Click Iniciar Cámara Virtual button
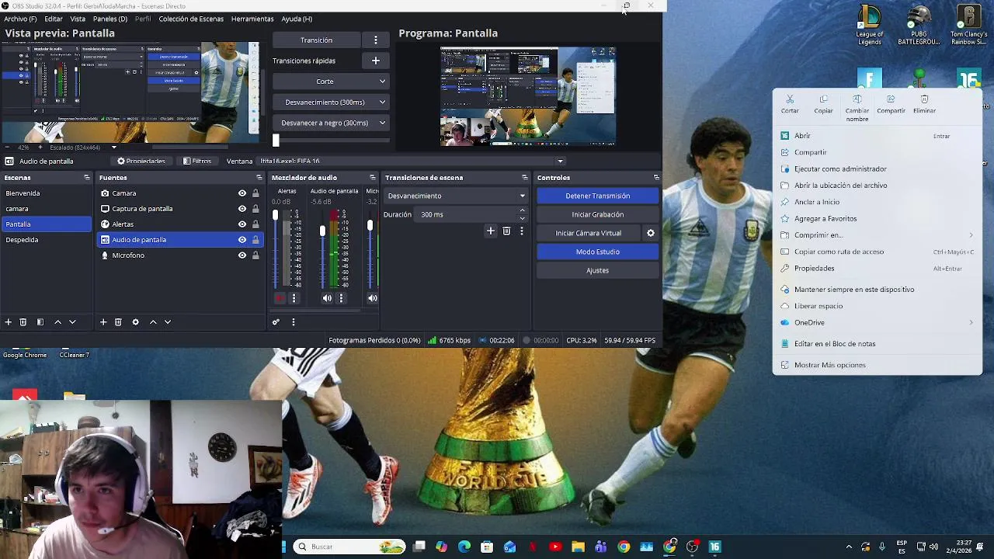Viewport: 994px width, 559px height. point(589,233)
